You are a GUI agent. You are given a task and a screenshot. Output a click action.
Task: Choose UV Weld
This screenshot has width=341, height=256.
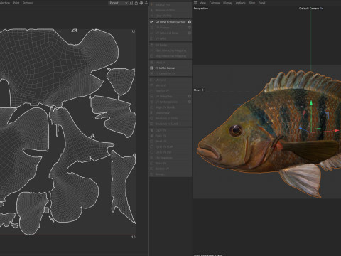(x=170, y=38)
